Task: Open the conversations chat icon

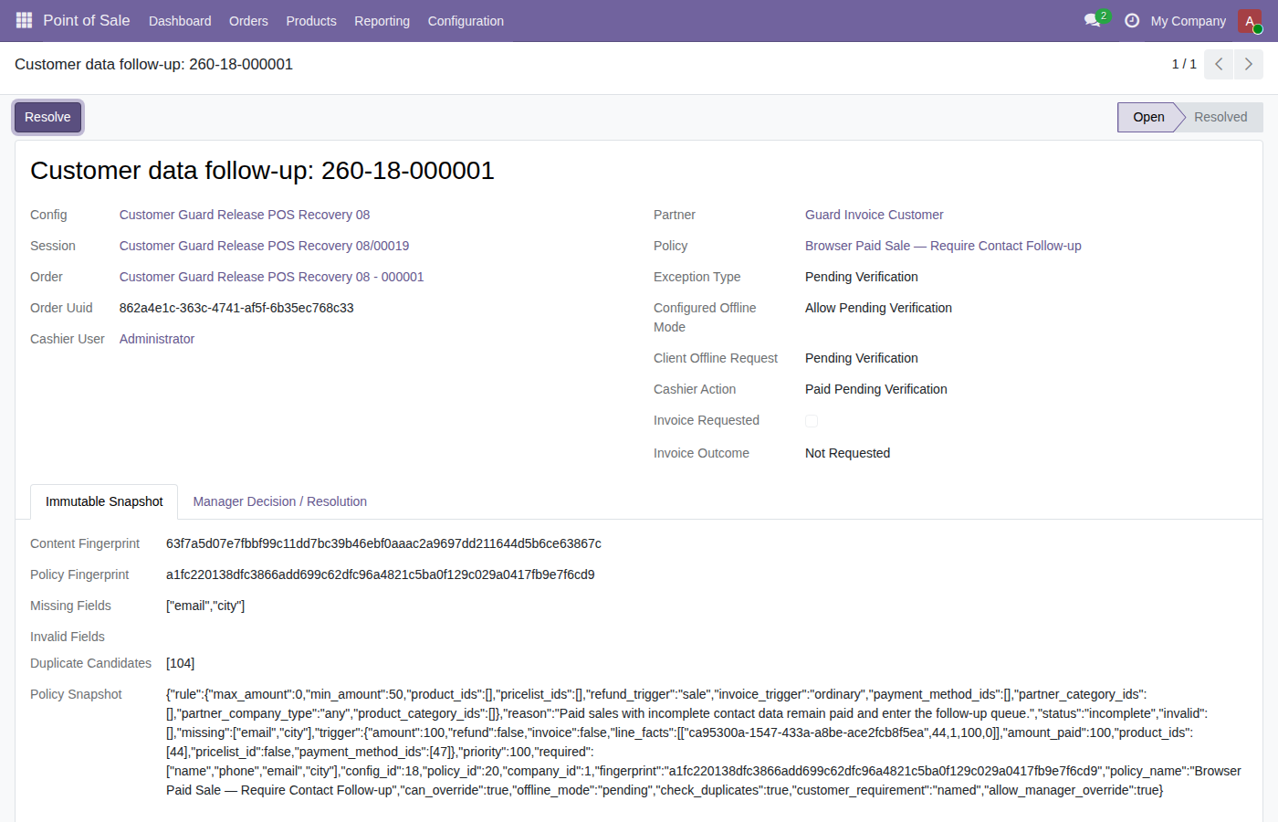Action: (1093, 20)
